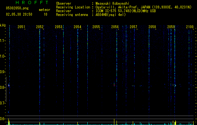Click the HROFFT title text
Image resolution: width=197 pixels, height=125 pixels.
[x=32, y=2]
